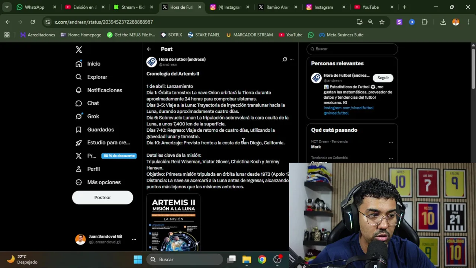
Task: Open Chrome extensions puzzle icon
Action: 425,22
